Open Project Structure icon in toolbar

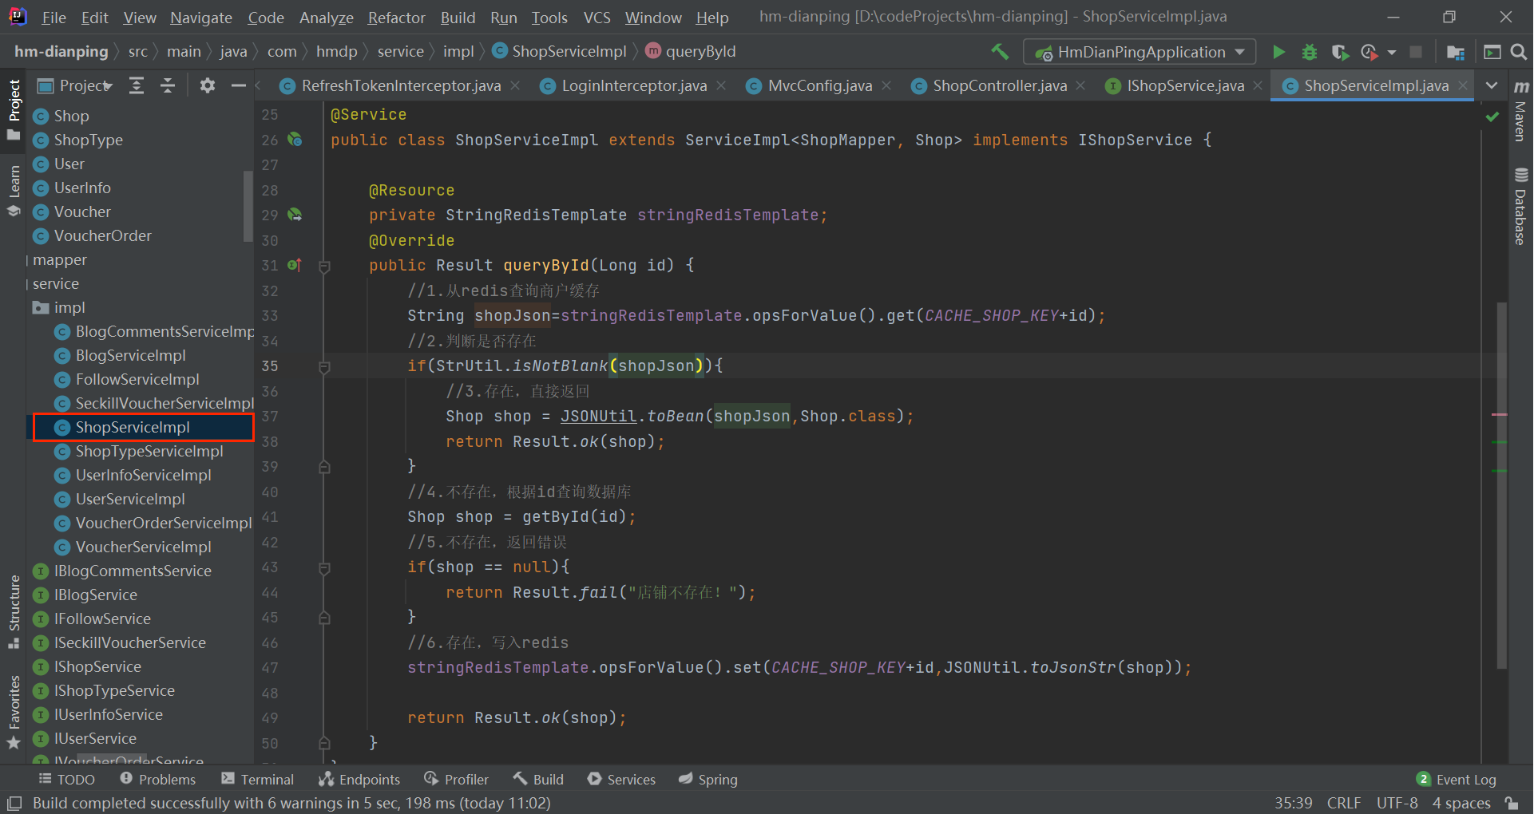point(1456,52)
